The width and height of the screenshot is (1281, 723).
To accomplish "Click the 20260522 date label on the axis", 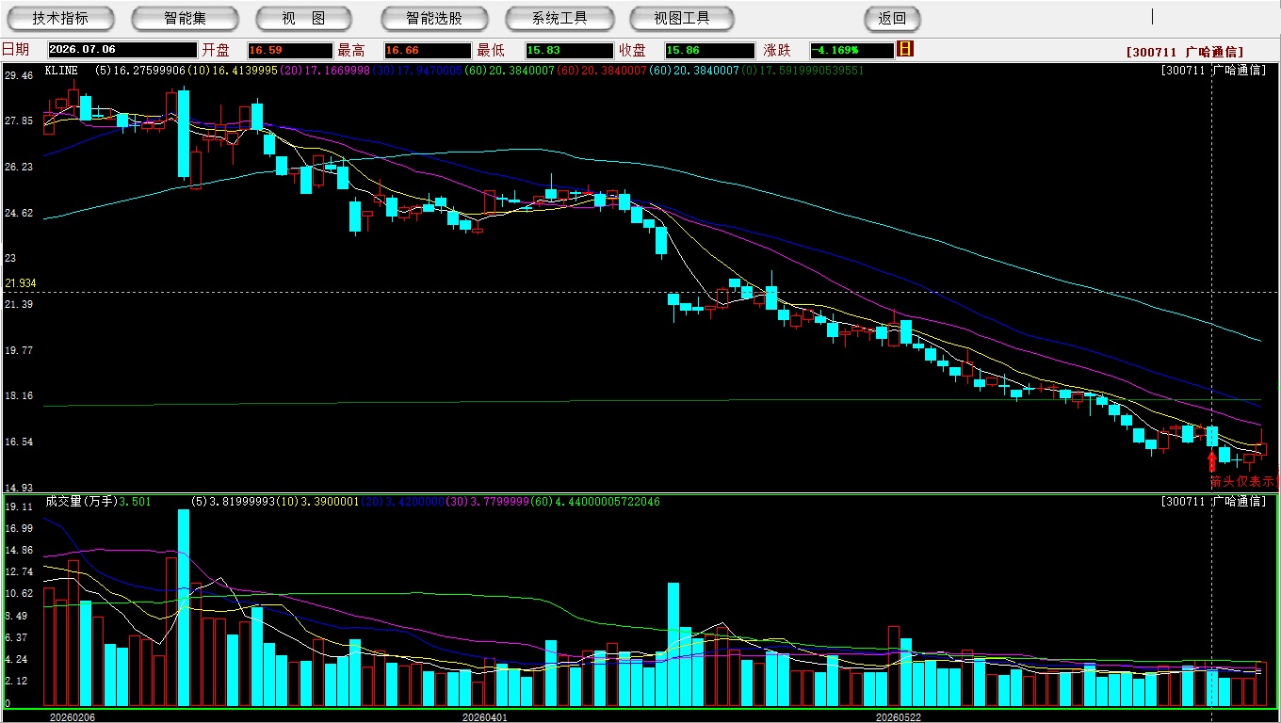I will (899, 717).
